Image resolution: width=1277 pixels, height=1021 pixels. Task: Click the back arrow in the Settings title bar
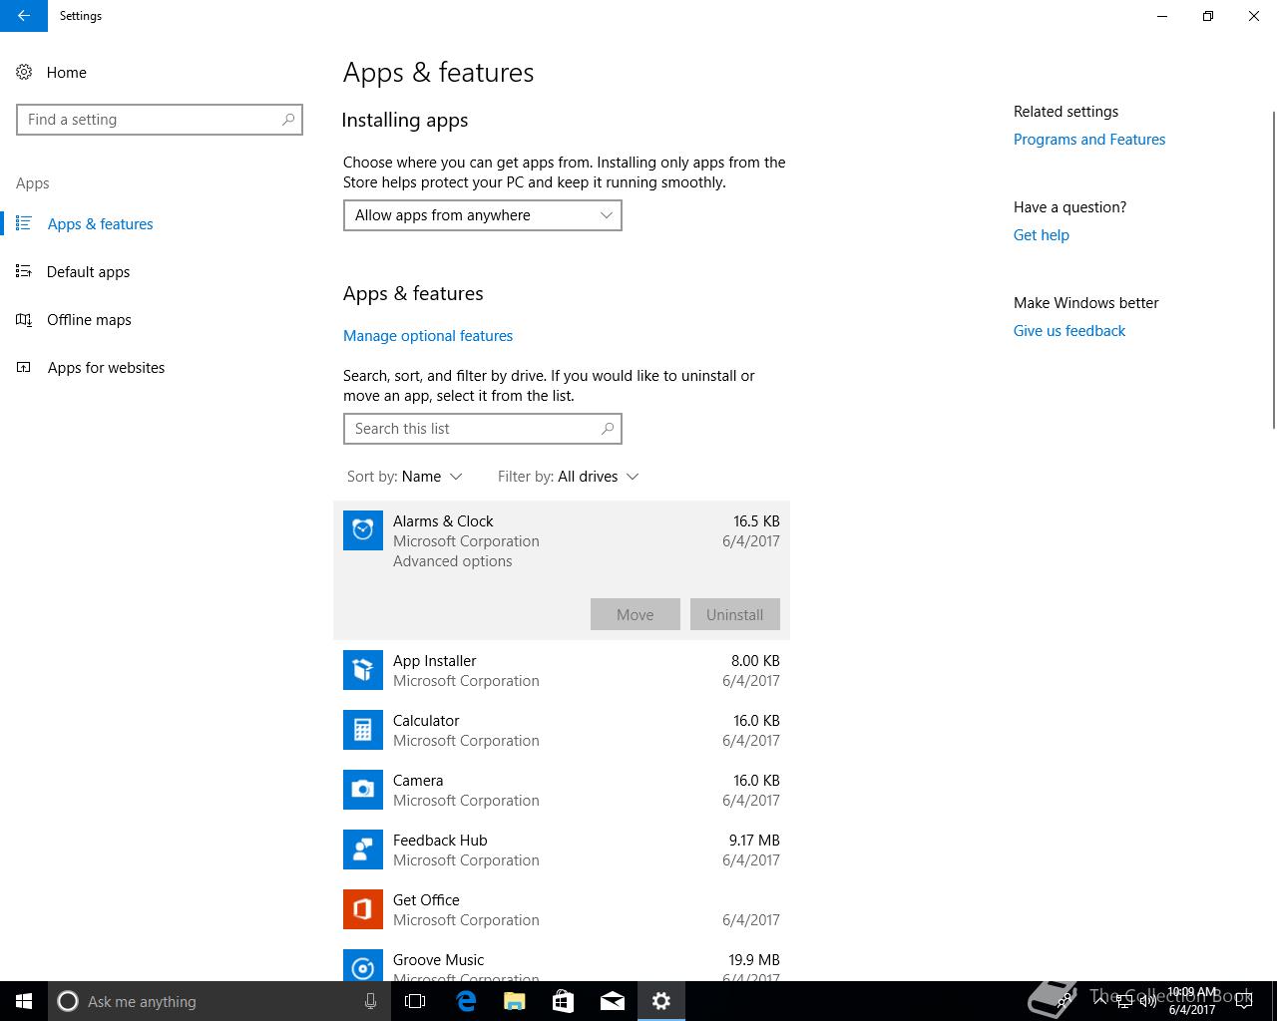coord(23,16)
